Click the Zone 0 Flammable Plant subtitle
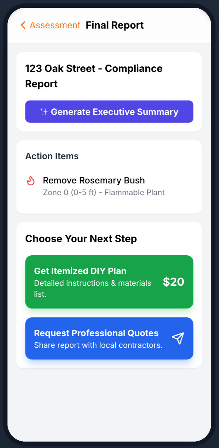 (x=104, y=193)
